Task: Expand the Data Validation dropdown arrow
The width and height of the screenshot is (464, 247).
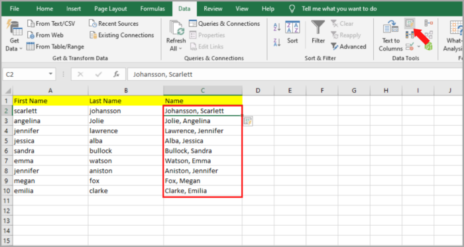Action: 419,46
